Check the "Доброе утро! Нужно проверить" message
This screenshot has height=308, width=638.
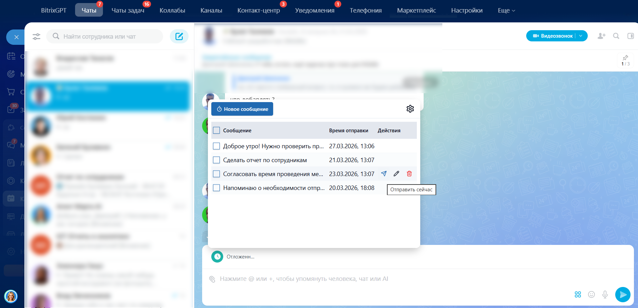coord(216,146)
